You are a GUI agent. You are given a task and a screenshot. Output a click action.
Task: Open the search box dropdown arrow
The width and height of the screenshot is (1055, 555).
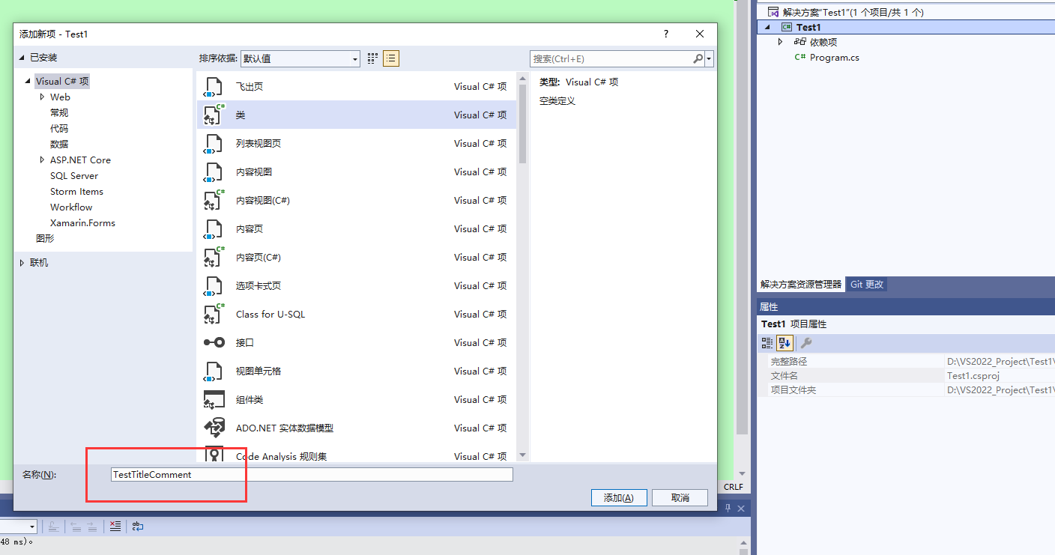coord(709,58)
